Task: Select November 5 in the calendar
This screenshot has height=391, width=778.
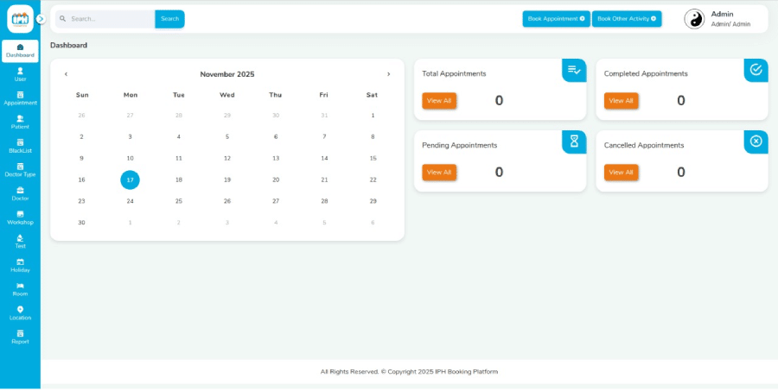Action: pos(227,136)
